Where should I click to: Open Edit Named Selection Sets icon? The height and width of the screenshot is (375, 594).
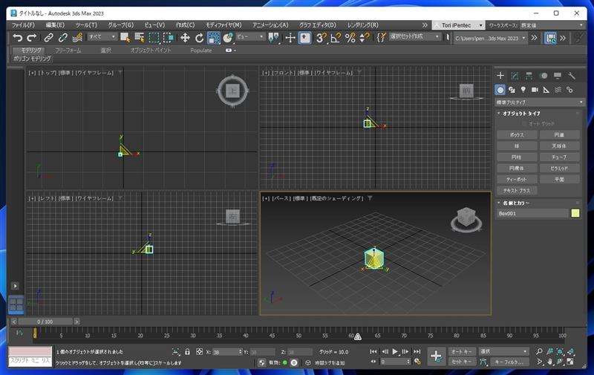(x=381, y=37)
